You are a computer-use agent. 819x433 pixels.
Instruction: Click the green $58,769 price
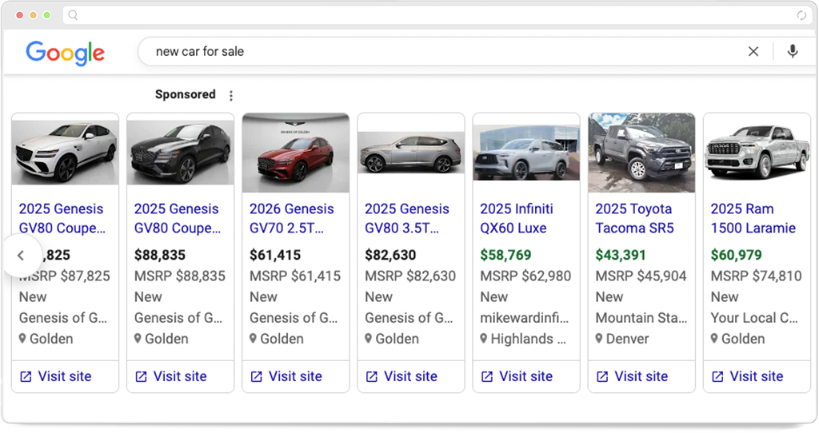(x=505, y=255)
